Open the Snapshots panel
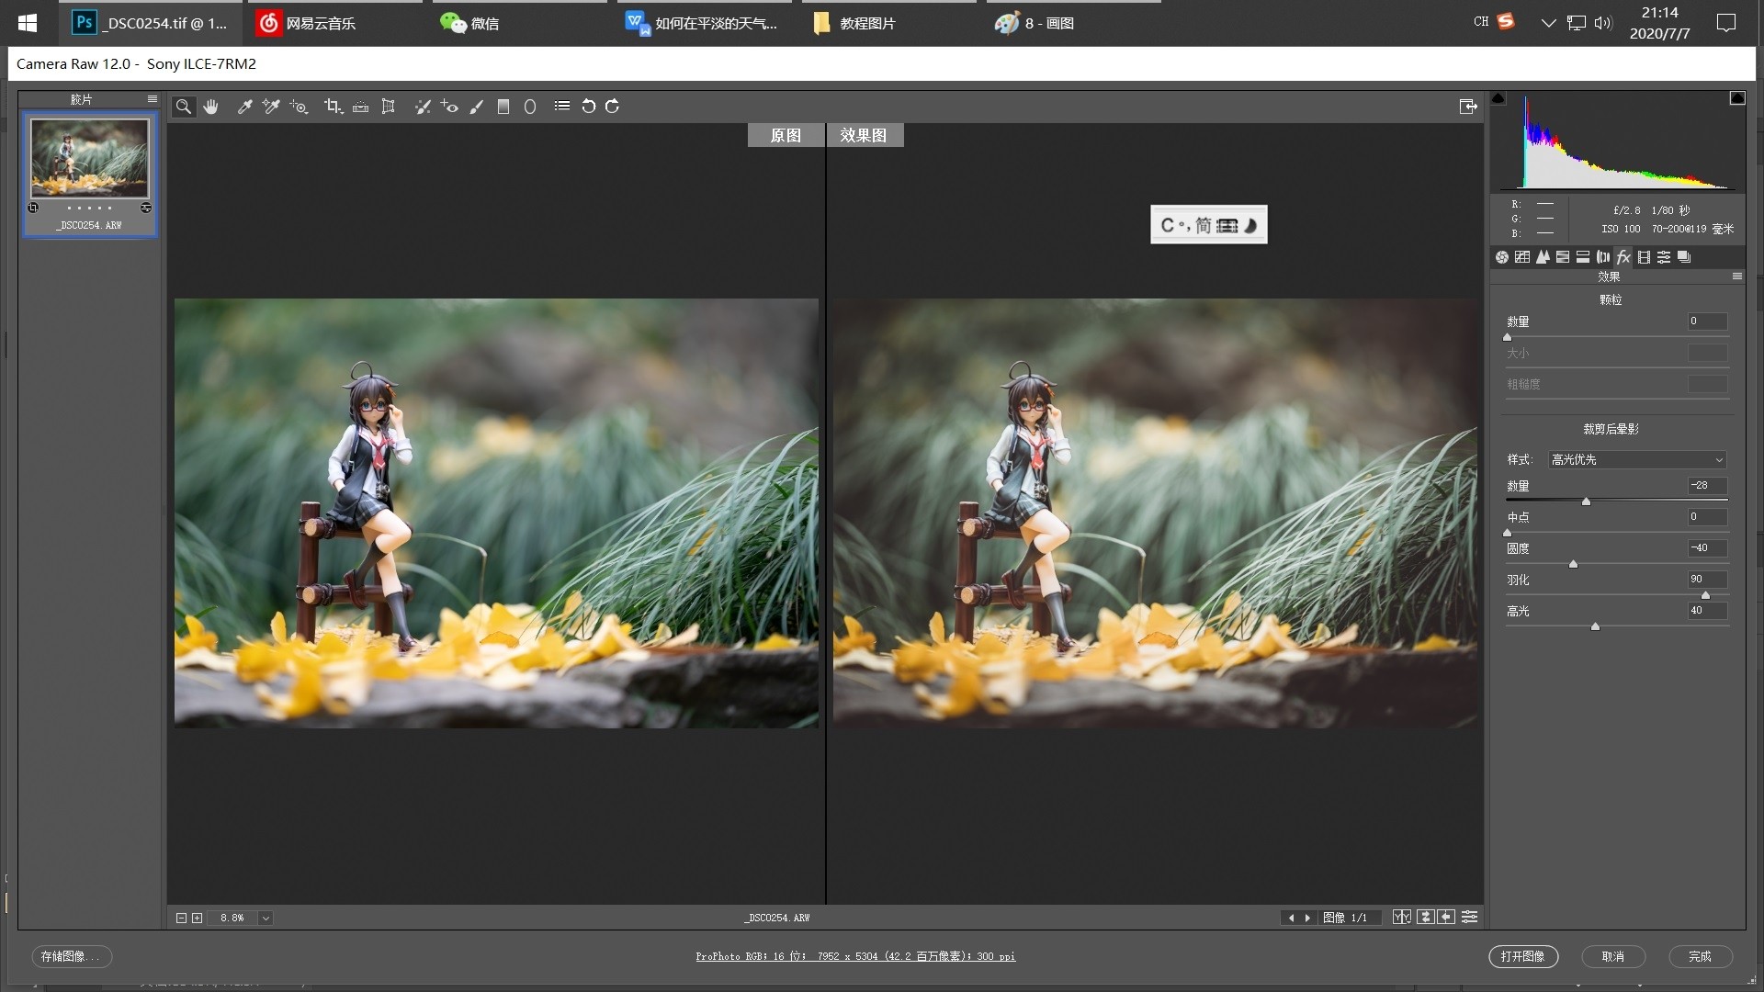The height and width of the screenshot is (992, 1764). [1684, 257]
